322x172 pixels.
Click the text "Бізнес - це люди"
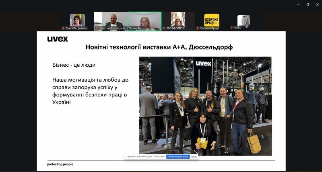74,65
